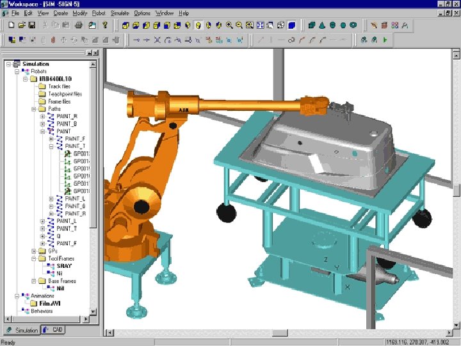The image size is (461, 346).
Task: Toggle the highlighted yellow view-orientation button
Action: coord(198,26)
